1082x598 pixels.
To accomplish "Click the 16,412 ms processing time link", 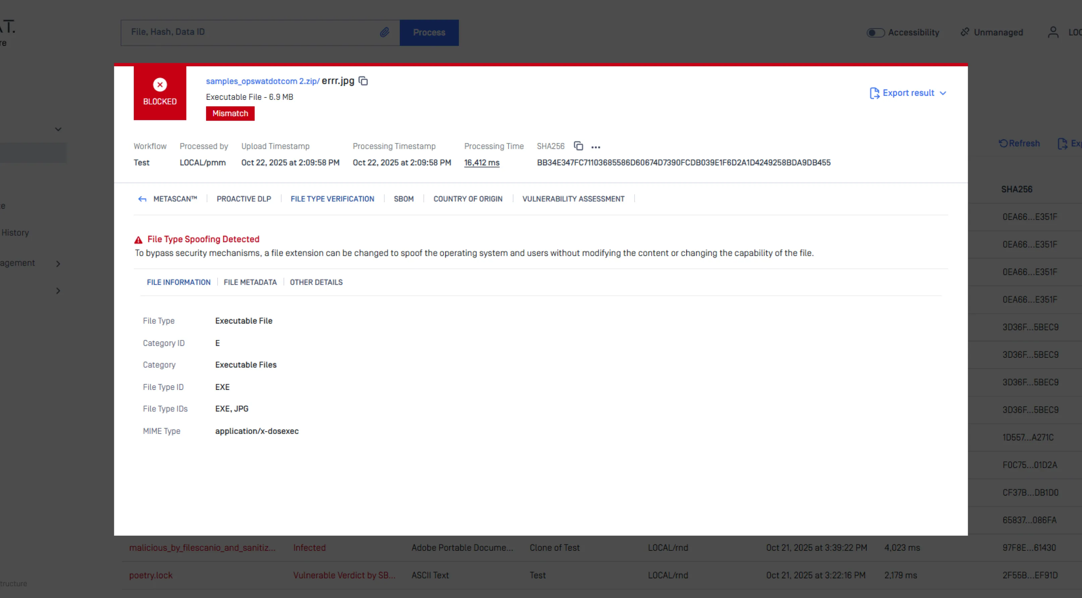I will [x=481, y=162].
